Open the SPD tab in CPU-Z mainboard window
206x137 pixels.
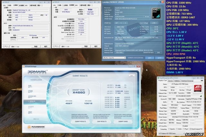pyautogui.click(x=26, y=5)
